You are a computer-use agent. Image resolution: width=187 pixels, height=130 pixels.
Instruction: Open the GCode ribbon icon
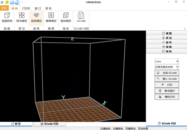coord(81,17)
